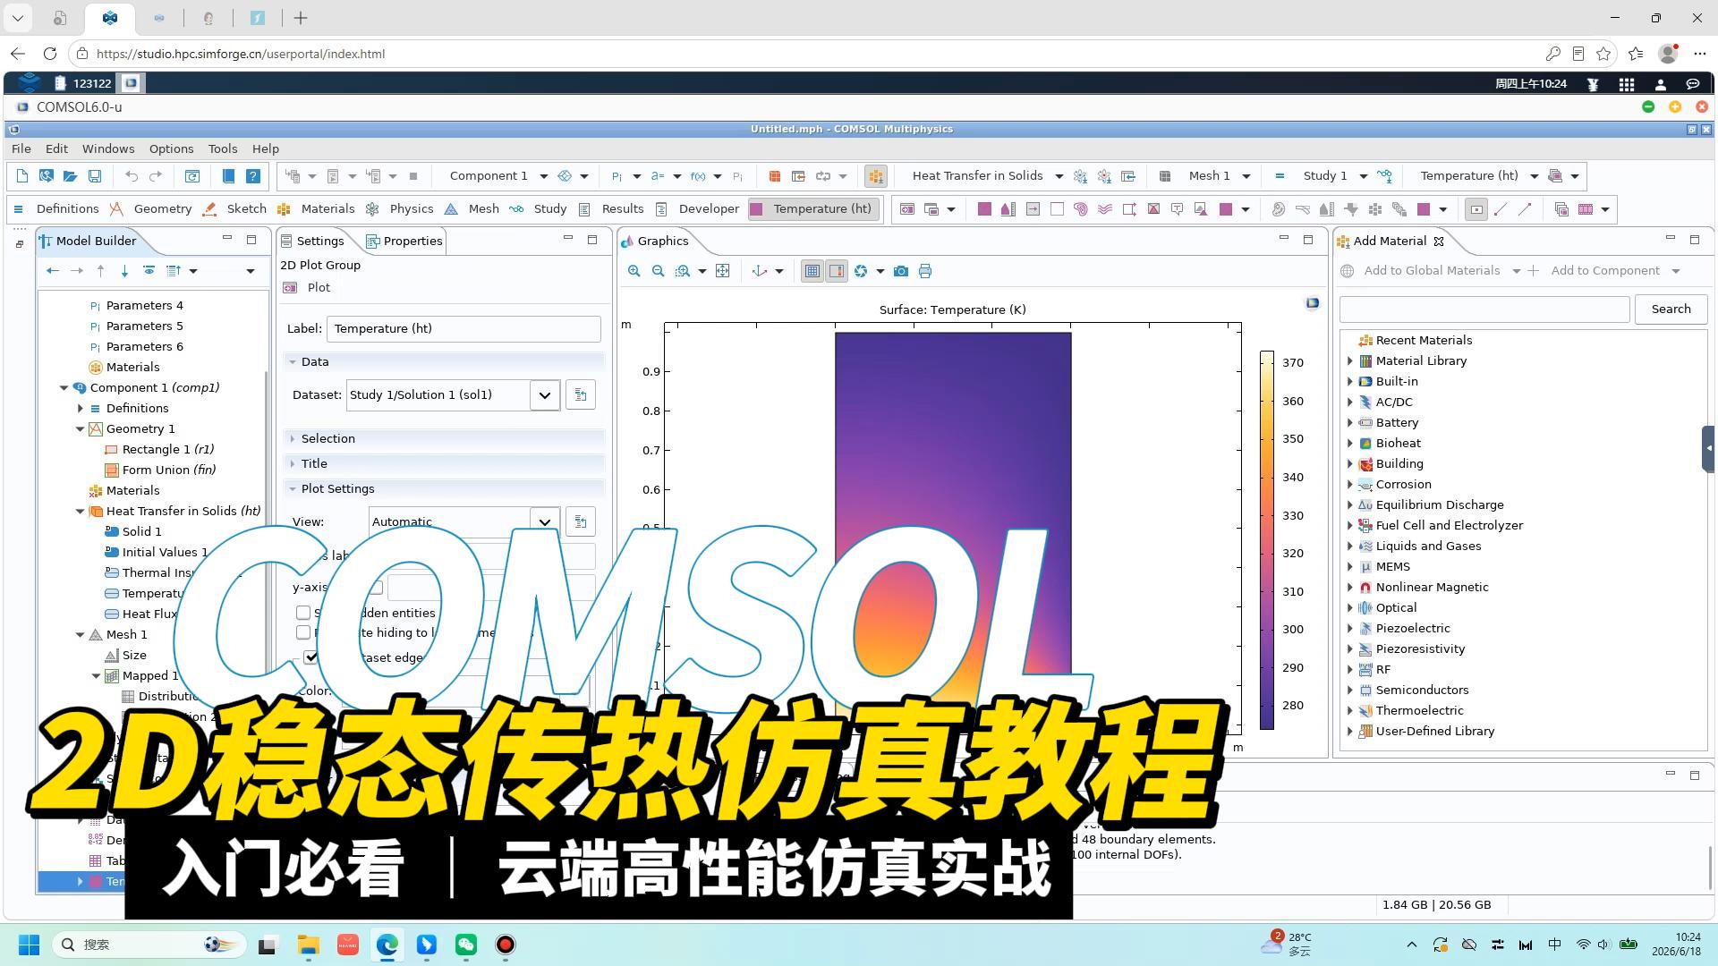
Task: Switch to the Properties tab
Action: tap(404, 241)
